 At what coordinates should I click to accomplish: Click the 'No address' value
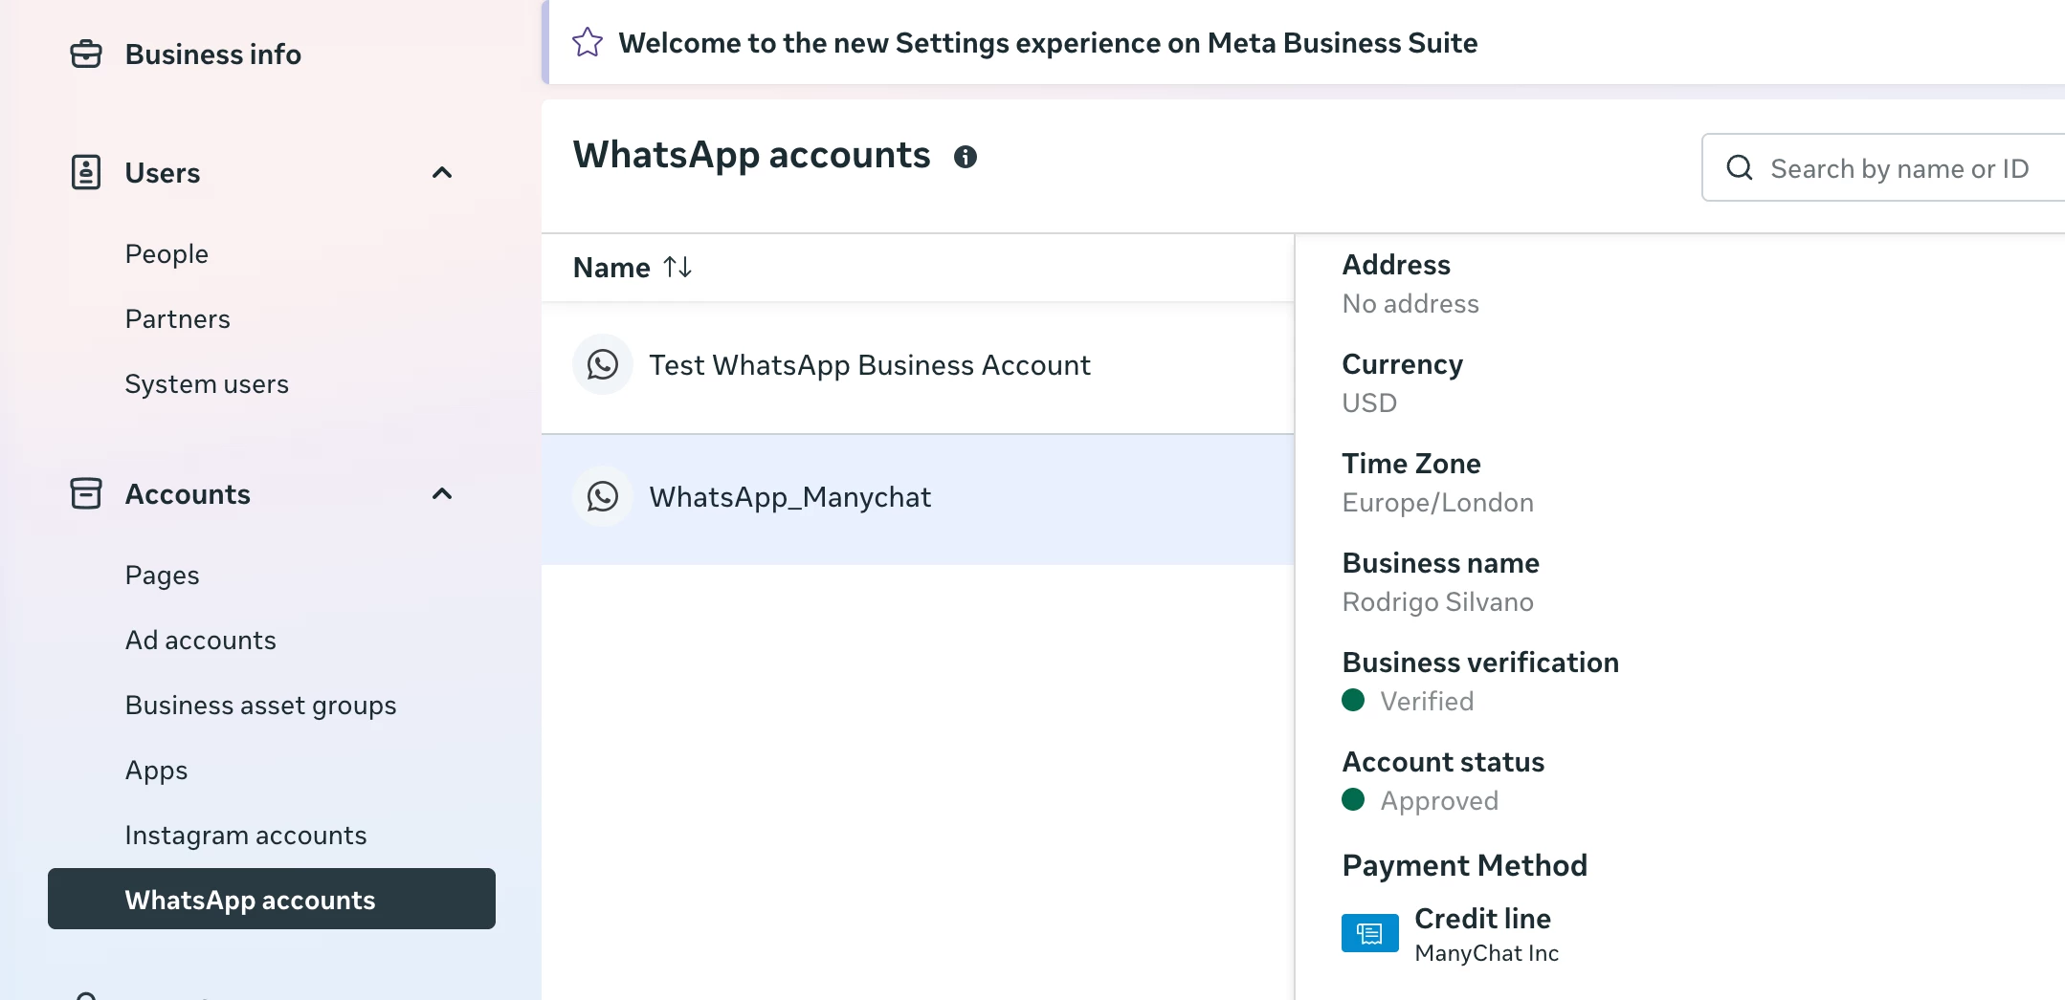tap(1410, 303)
